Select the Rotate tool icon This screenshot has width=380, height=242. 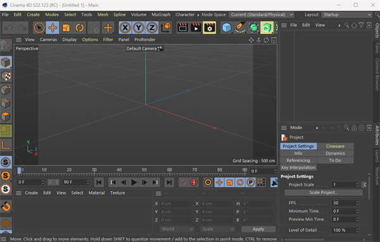click(x=79, y=28)
